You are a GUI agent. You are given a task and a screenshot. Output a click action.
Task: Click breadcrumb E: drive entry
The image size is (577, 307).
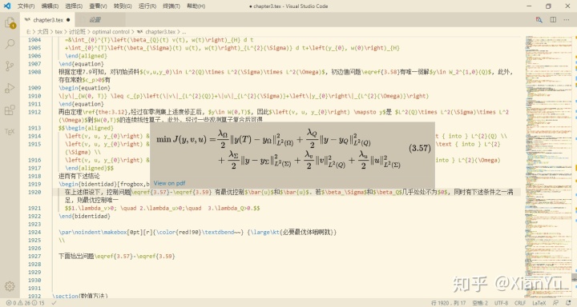tap(28, 32)
